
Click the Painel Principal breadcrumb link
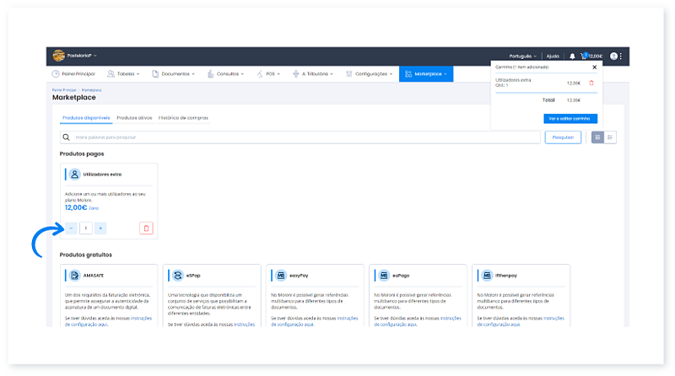pyautogui.click(x=64, y=90)
